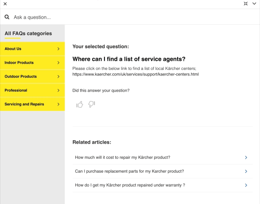The height and width of the screenshot is (204, 260).
Task: Open the About Us category label
Action: point(13,49)
